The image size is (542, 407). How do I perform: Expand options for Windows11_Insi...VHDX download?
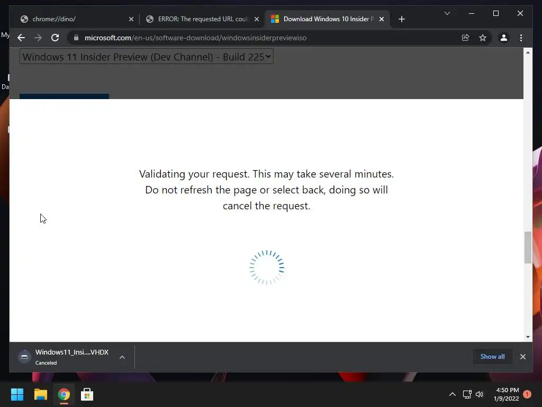click(122, 357)
